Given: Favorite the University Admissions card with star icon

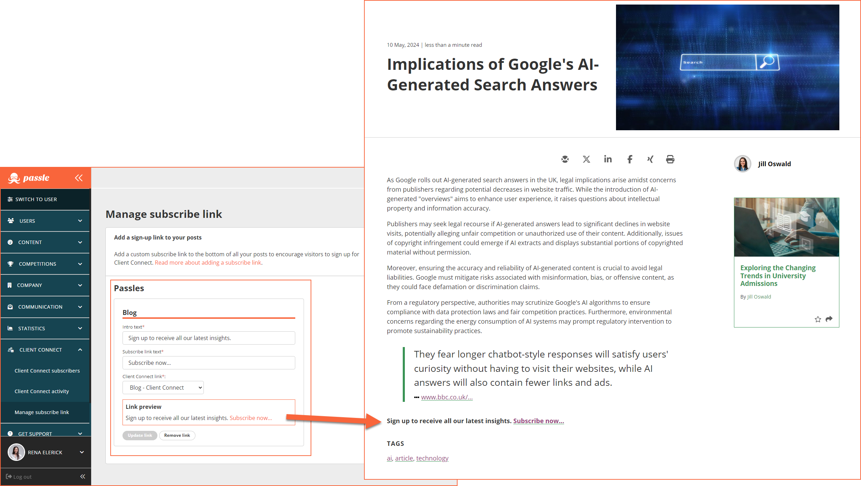Looking at the screenshot, I should (818, 319).
